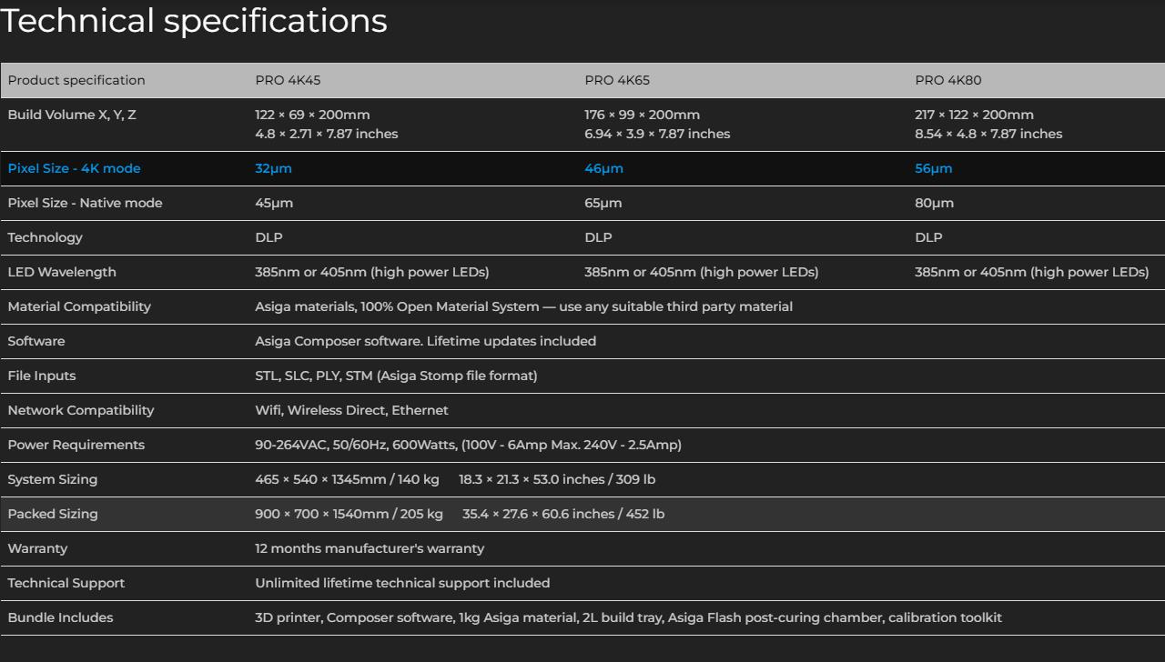
Task: Click the Power Requirements value text
Action: point(468,445)
